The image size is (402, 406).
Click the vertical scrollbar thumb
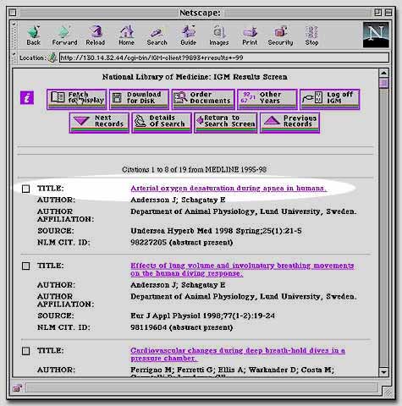(383, 83)
